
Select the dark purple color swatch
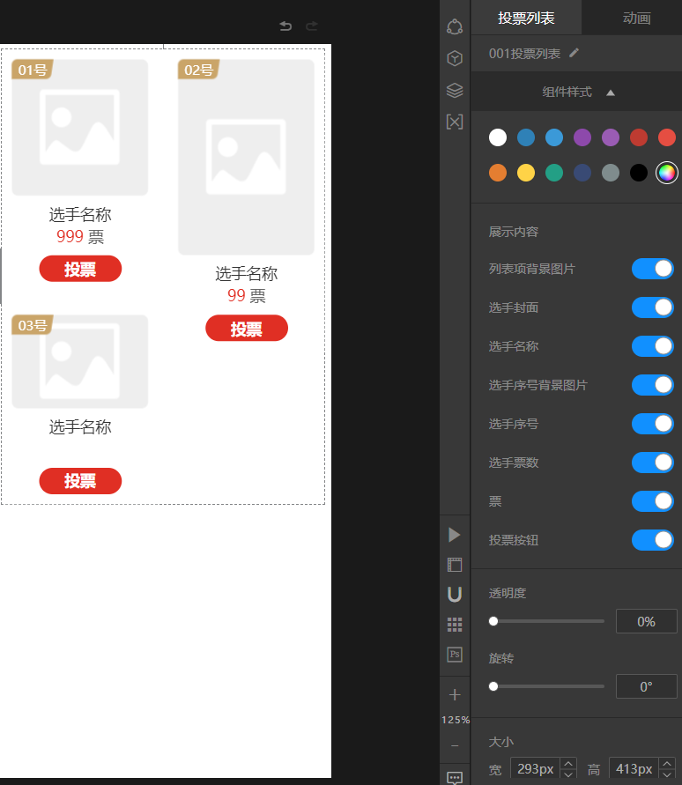click(x=582, y=137)
